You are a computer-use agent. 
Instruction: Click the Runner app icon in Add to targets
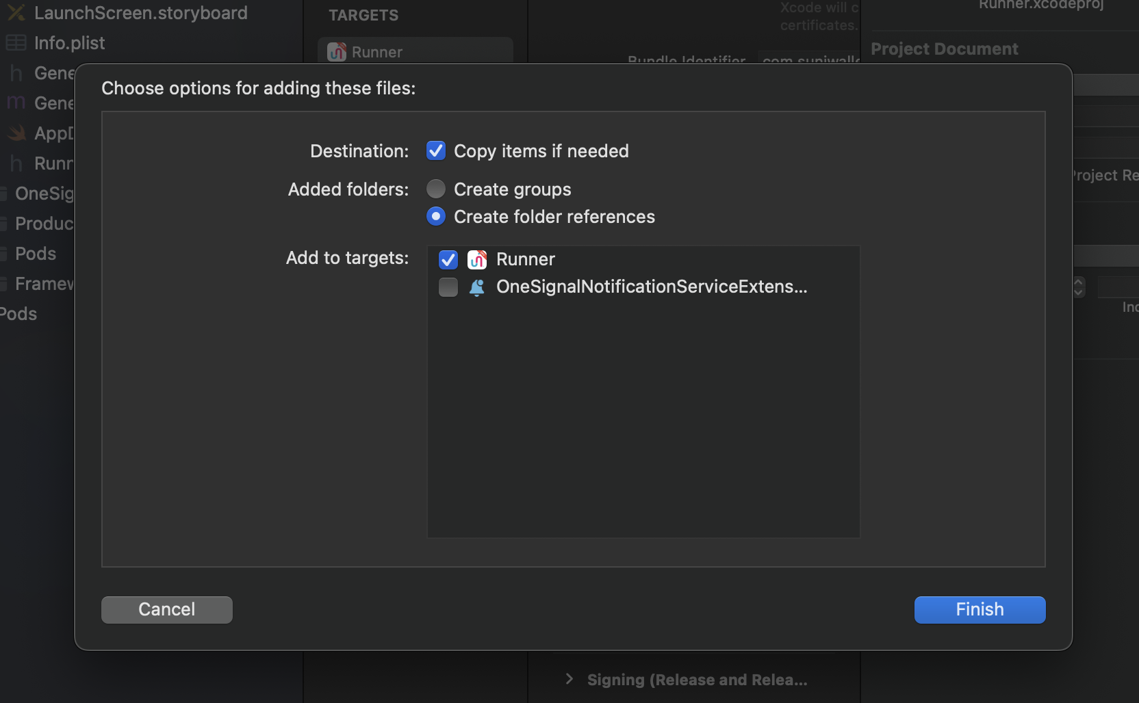(x=477, y=259)
